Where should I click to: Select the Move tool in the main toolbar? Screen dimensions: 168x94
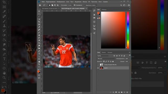tap(39, 11)
